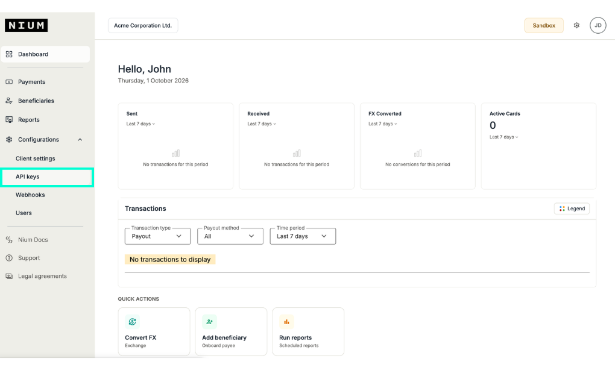
Task: Click the Hello, John heading
Action: 144,69
